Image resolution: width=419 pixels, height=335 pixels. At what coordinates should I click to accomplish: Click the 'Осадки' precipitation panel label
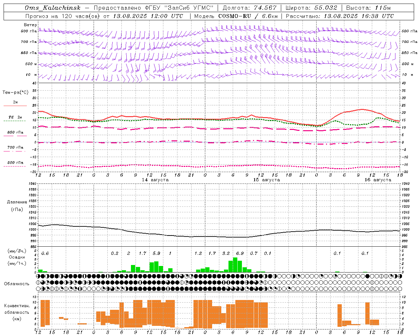(17, 257)
